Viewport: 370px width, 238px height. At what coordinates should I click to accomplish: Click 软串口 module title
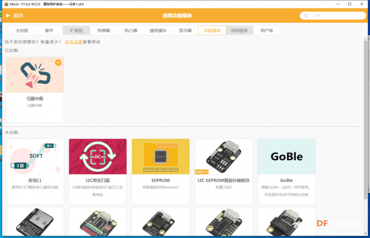pyautogui.click(x=35, y=180)
